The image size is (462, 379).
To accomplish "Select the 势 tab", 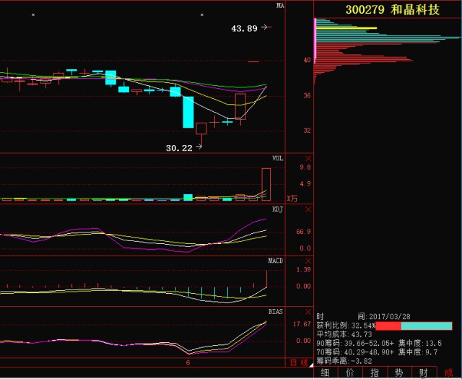I will tap(399, 373).
